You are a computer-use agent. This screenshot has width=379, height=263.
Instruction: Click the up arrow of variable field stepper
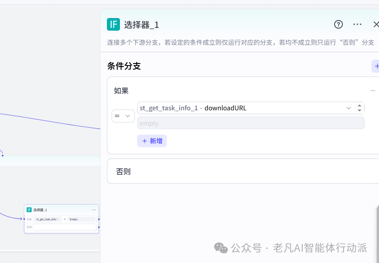pyautogui.click(x=359, y=106)
